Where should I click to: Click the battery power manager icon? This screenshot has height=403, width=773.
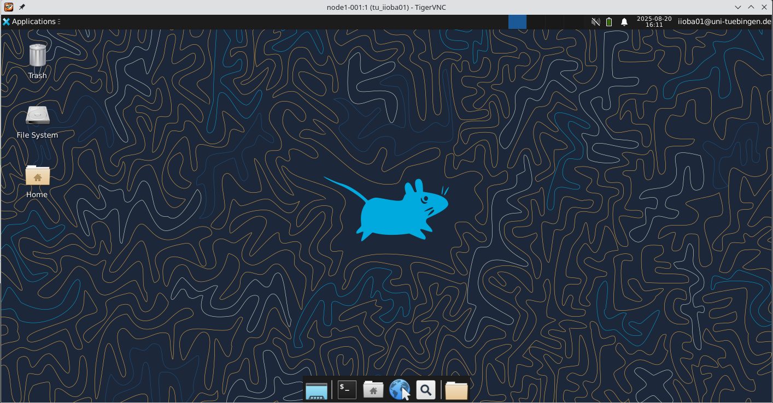609,22
